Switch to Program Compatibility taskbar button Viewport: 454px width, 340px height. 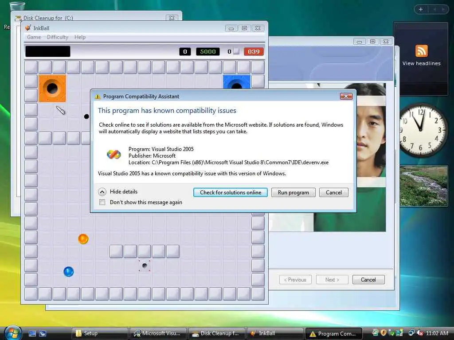[333, 333]
